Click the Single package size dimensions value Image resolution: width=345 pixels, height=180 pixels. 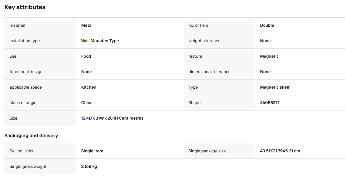click(280, 151)
